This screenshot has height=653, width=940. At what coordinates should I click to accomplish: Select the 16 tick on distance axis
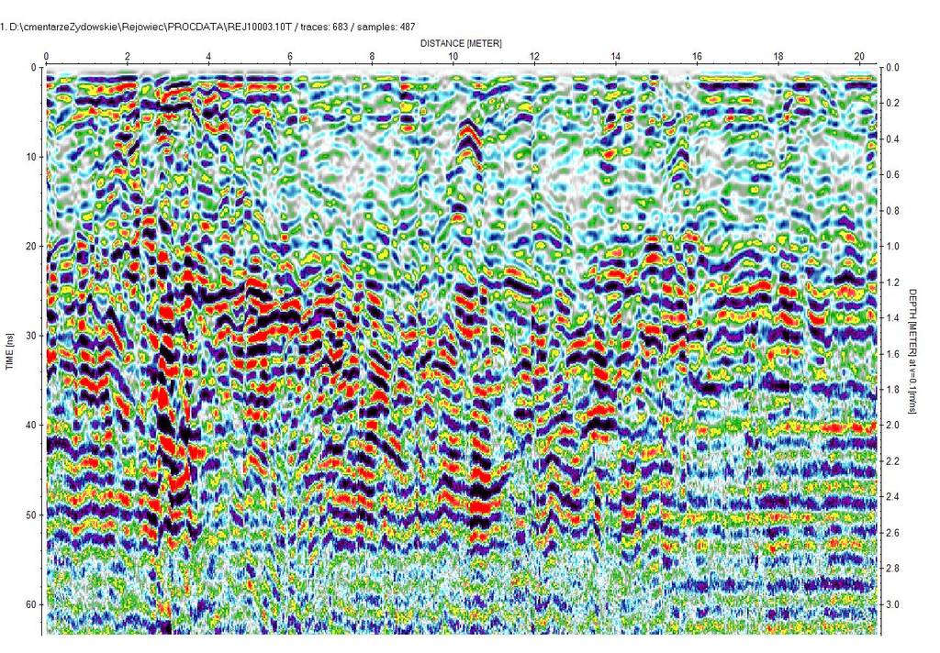tap(697, 57)
